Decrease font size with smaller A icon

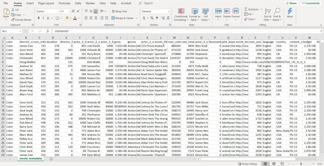click(78, 11)
